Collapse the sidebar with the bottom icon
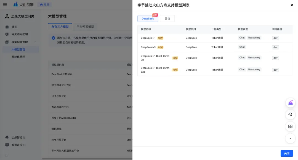298x160 pixels. 7,155
